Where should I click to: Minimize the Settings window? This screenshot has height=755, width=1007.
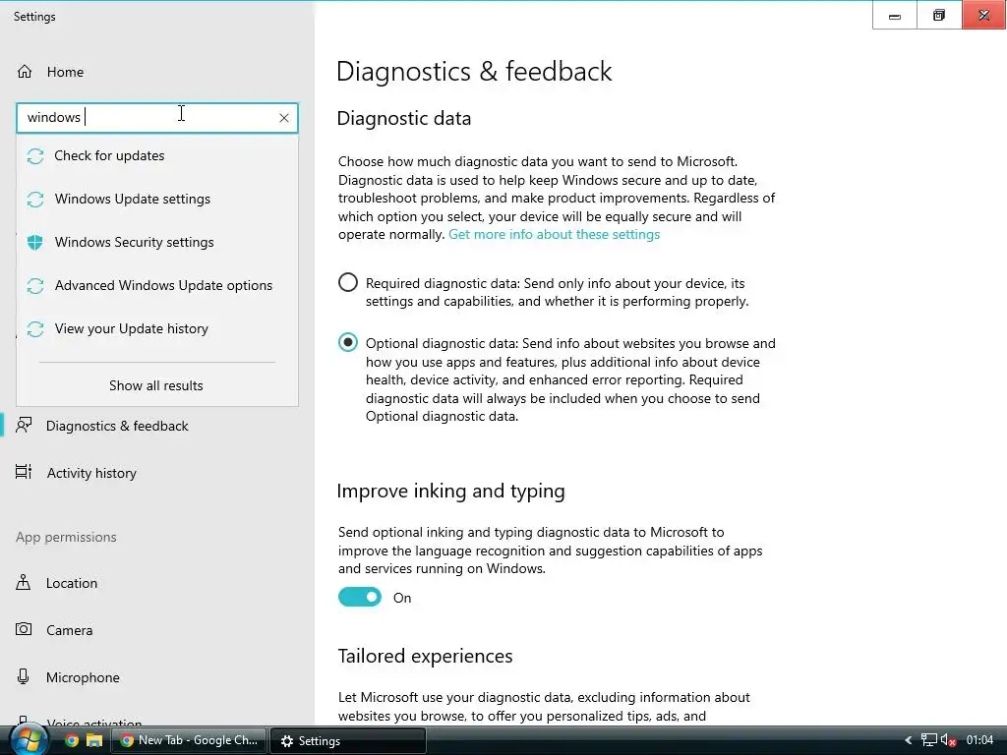point(895,16)
